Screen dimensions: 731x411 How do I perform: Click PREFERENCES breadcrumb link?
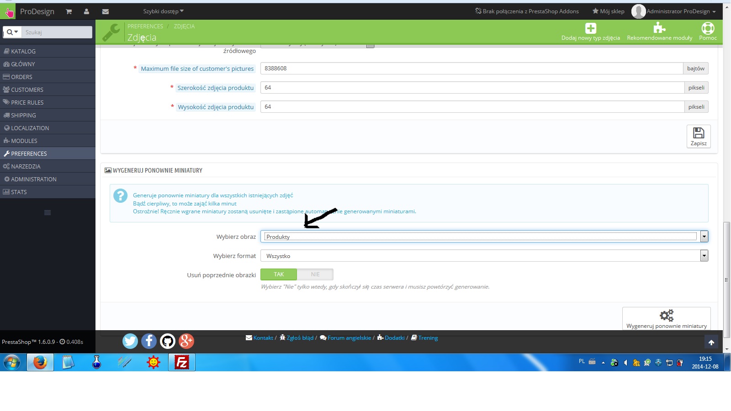(x=145, y=26)
